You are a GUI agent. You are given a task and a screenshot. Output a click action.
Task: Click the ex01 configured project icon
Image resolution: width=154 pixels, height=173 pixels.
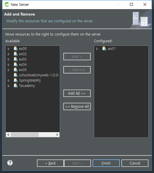click(x=104, y=48)
